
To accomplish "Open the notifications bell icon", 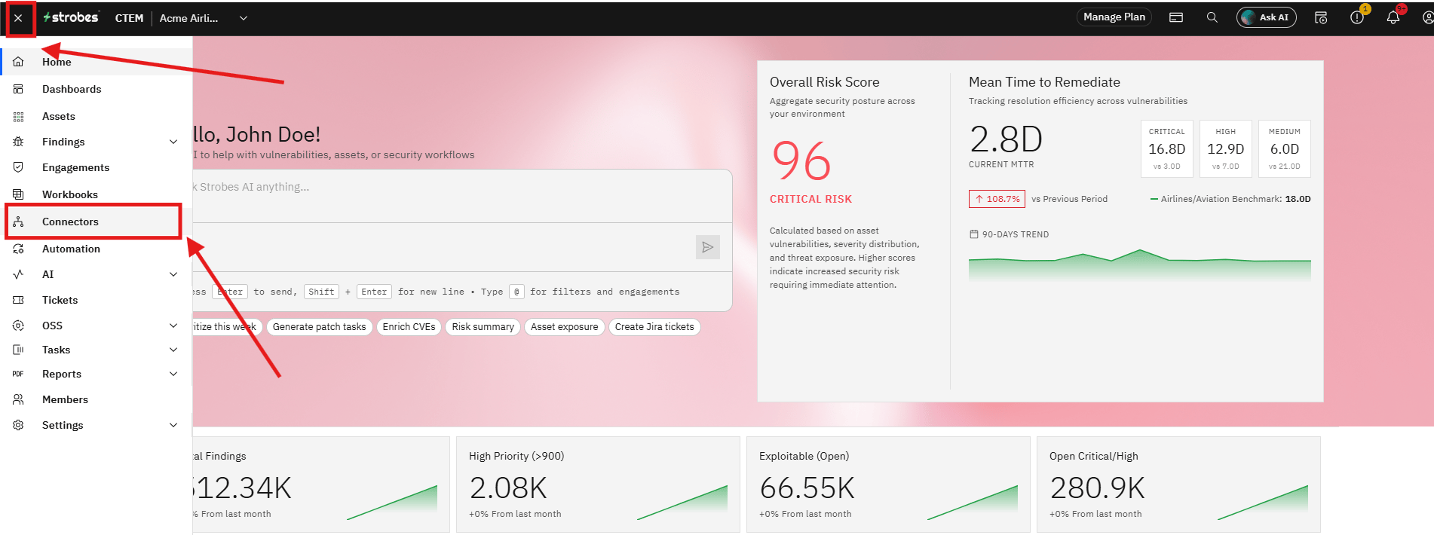I will pos(1393,17).
